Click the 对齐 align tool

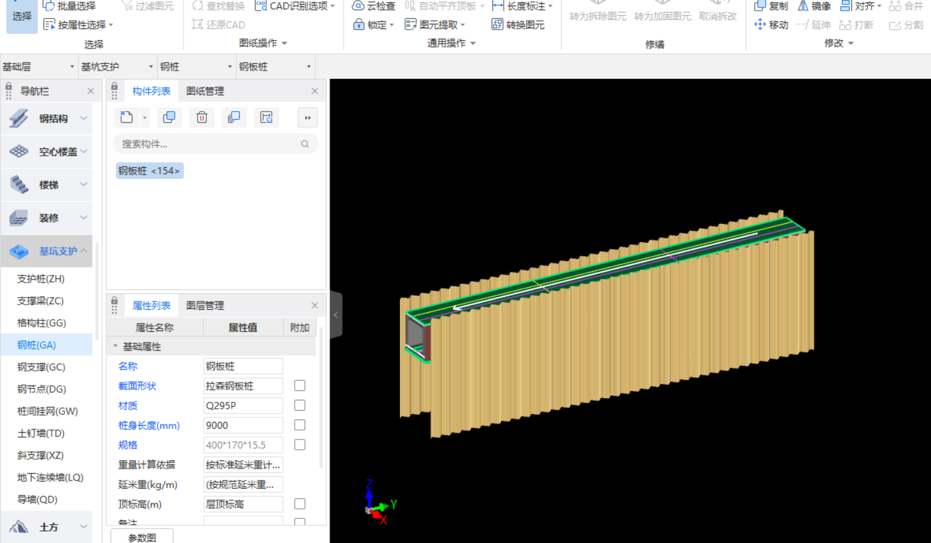[861, 6]
